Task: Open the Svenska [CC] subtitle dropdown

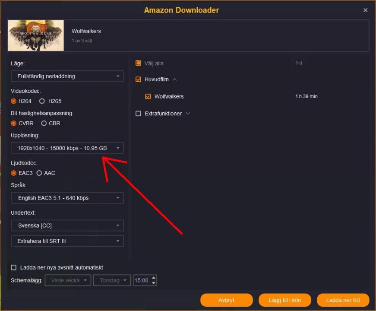Action: [x=67, y=225]
